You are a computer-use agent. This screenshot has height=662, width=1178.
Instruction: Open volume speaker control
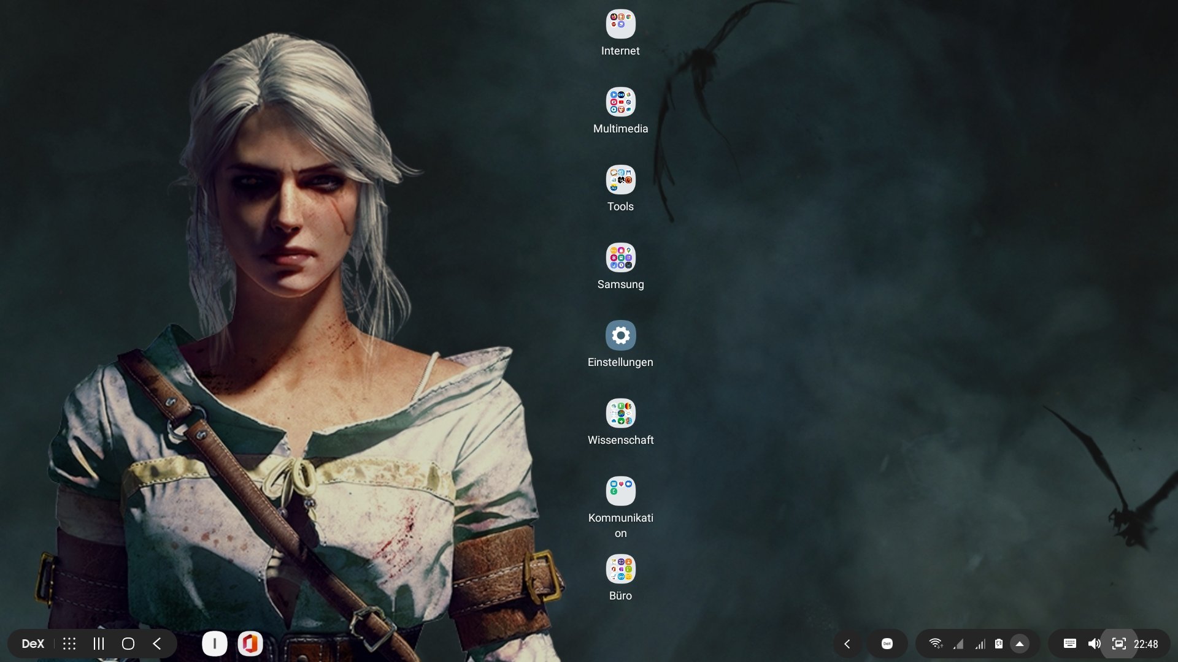tap(1095, 644)
